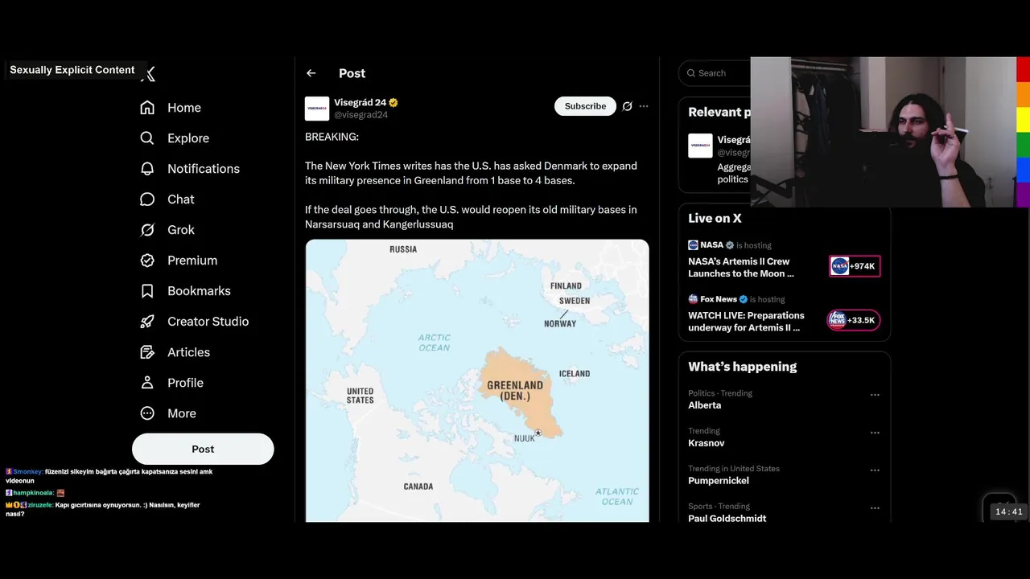Click the large Post button in sidebar
The width and height of the screenshot is (1030, 579).
203,449
